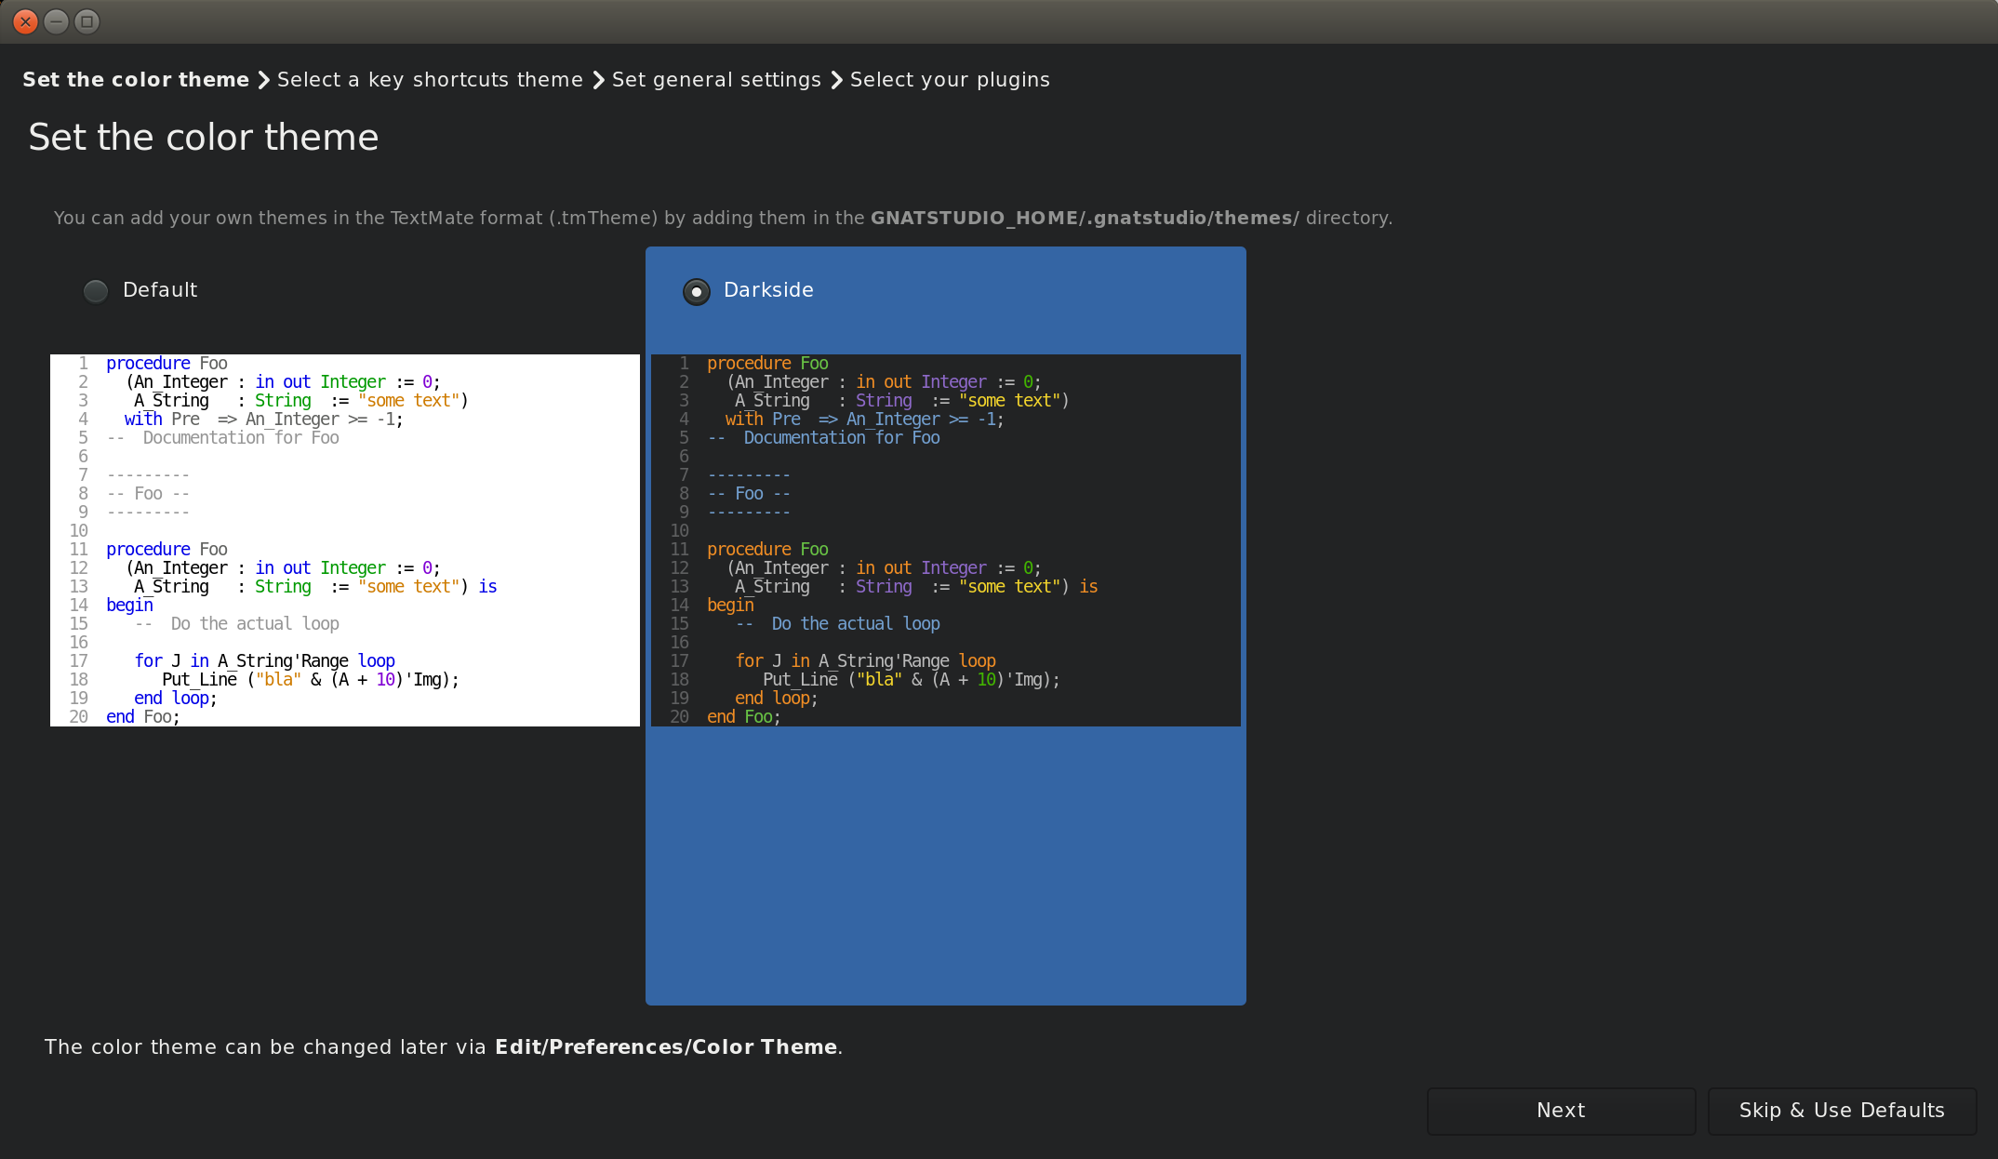Image resolution: width=1998 pixels, height=1159 pixels.
Task: Click 'GNATSTUDIO_HOME/.gnatstudio/themes/' path text
Action: tap(1085, 218)
